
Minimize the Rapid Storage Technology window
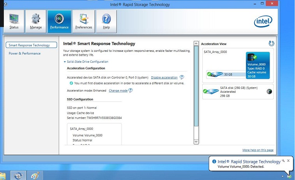coord(255,4)
